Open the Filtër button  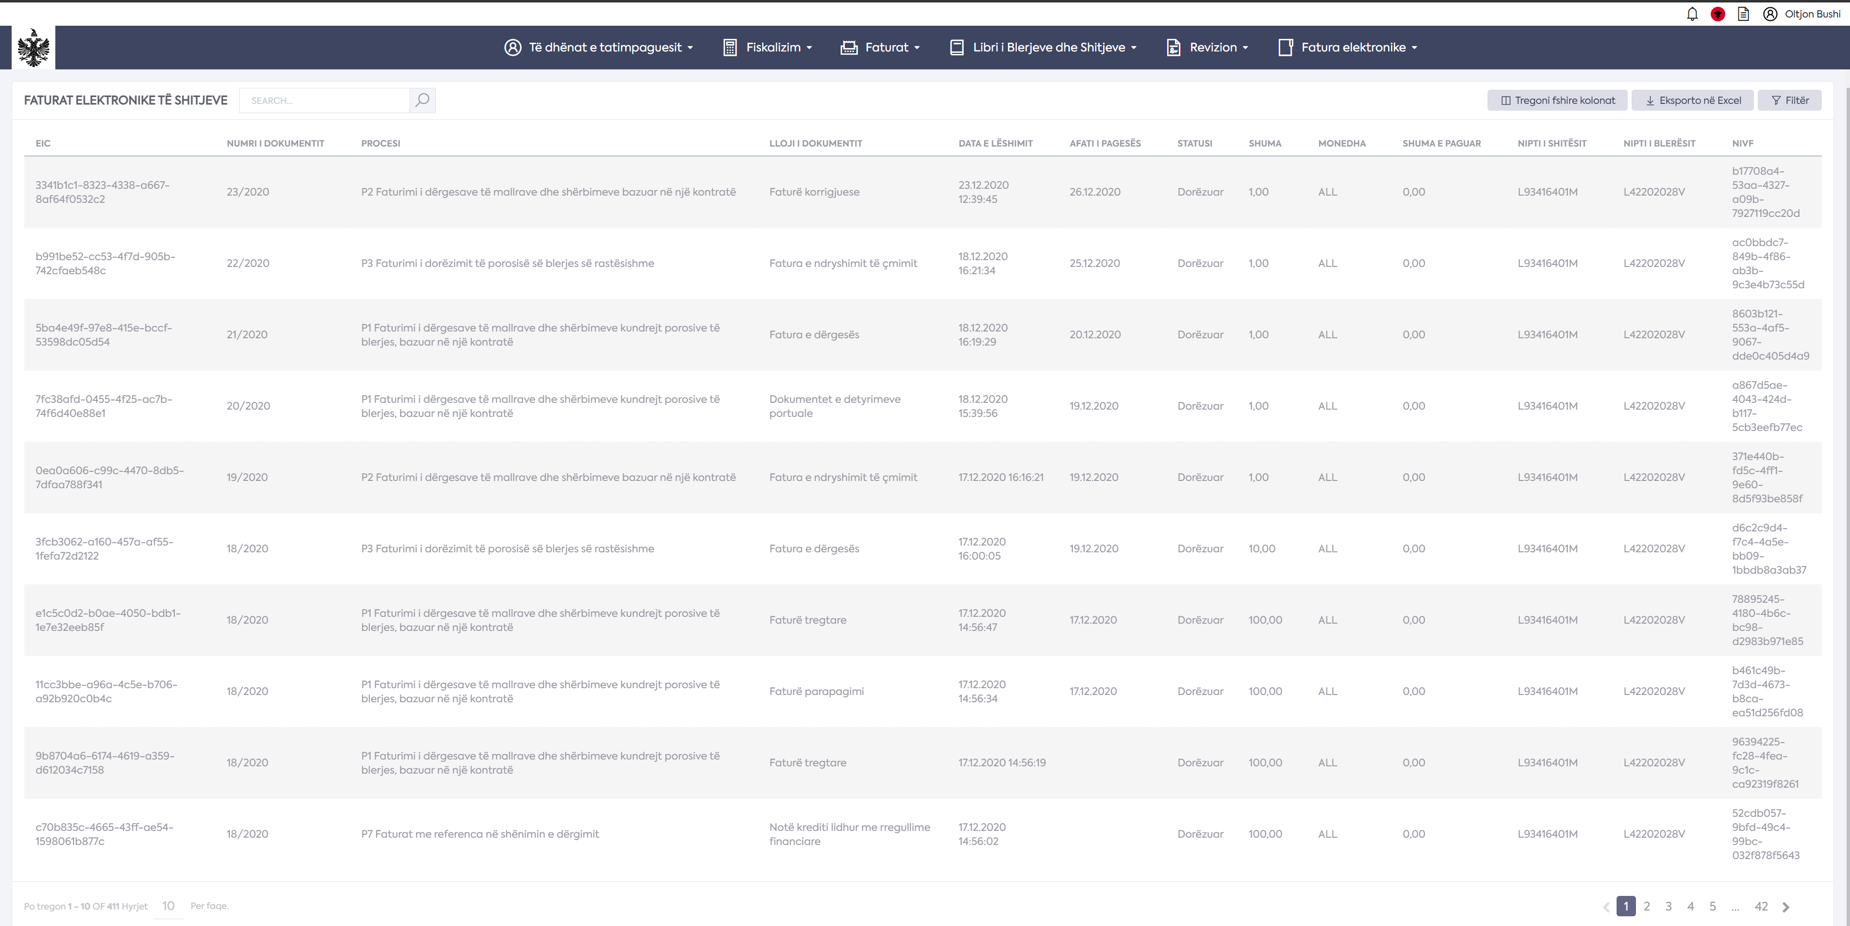1790,100
